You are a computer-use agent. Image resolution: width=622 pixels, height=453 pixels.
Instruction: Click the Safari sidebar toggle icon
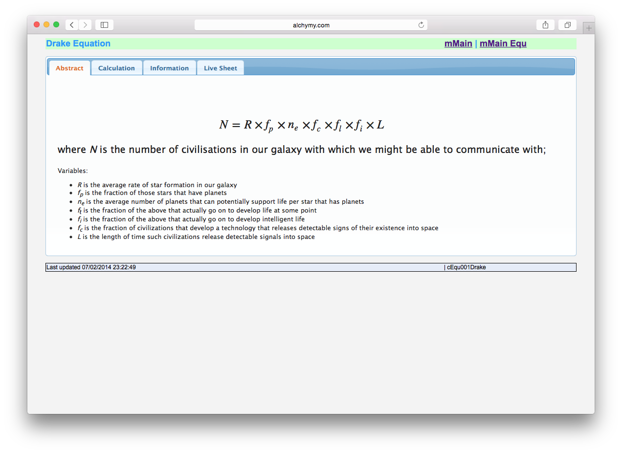tap(104, 24)
